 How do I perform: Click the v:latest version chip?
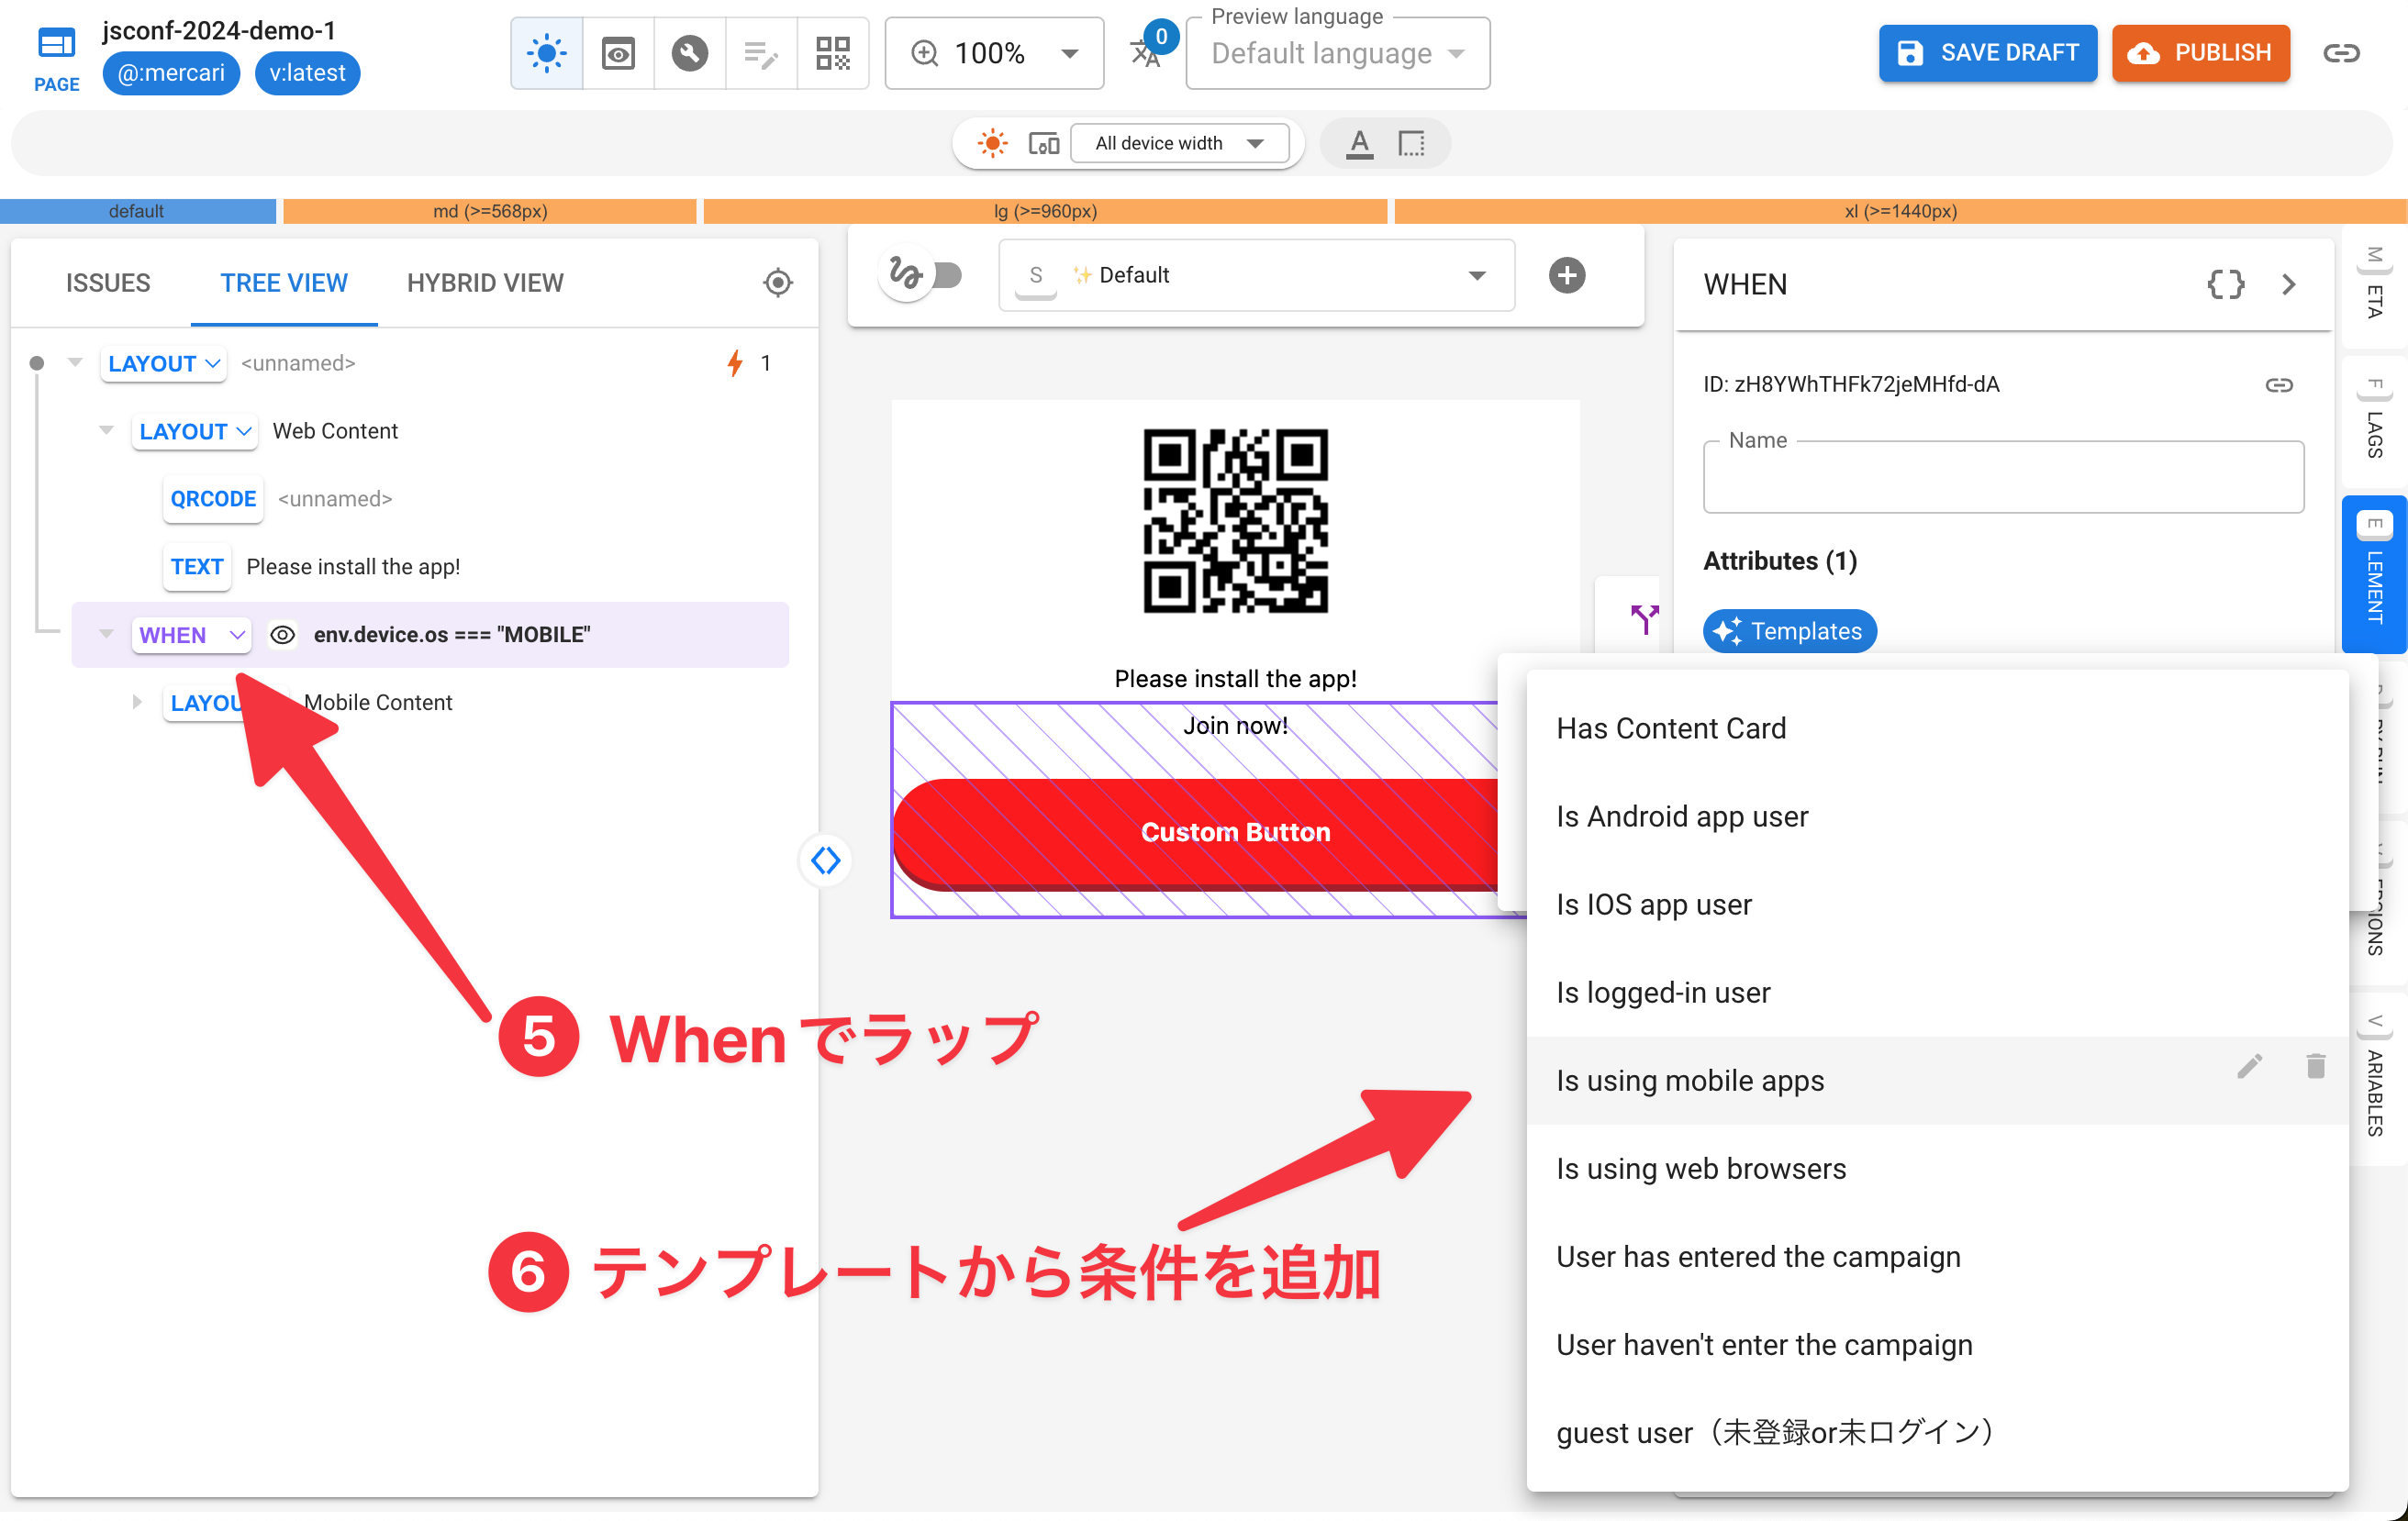point(307,73)
